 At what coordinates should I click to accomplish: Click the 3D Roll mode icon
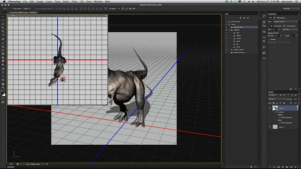click(122, 9)
